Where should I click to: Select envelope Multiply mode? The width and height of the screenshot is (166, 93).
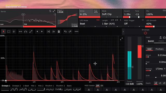160,49
